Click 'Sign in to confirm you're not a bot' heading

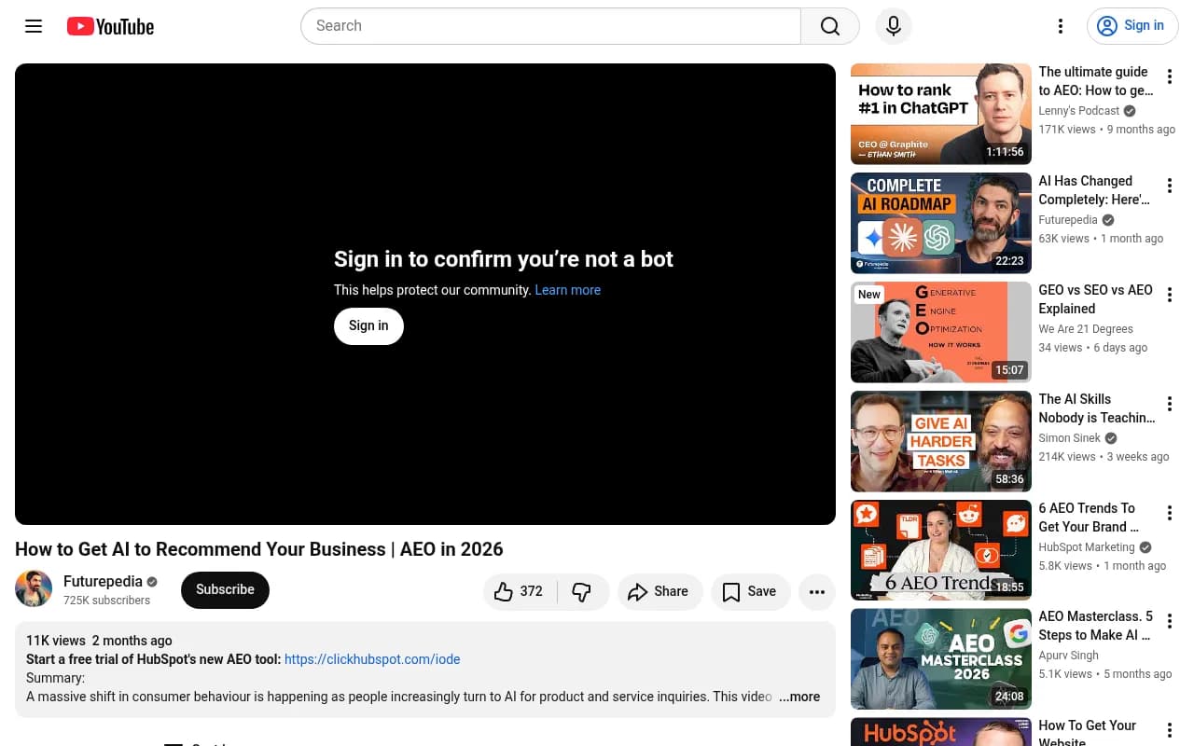(504, 259)
